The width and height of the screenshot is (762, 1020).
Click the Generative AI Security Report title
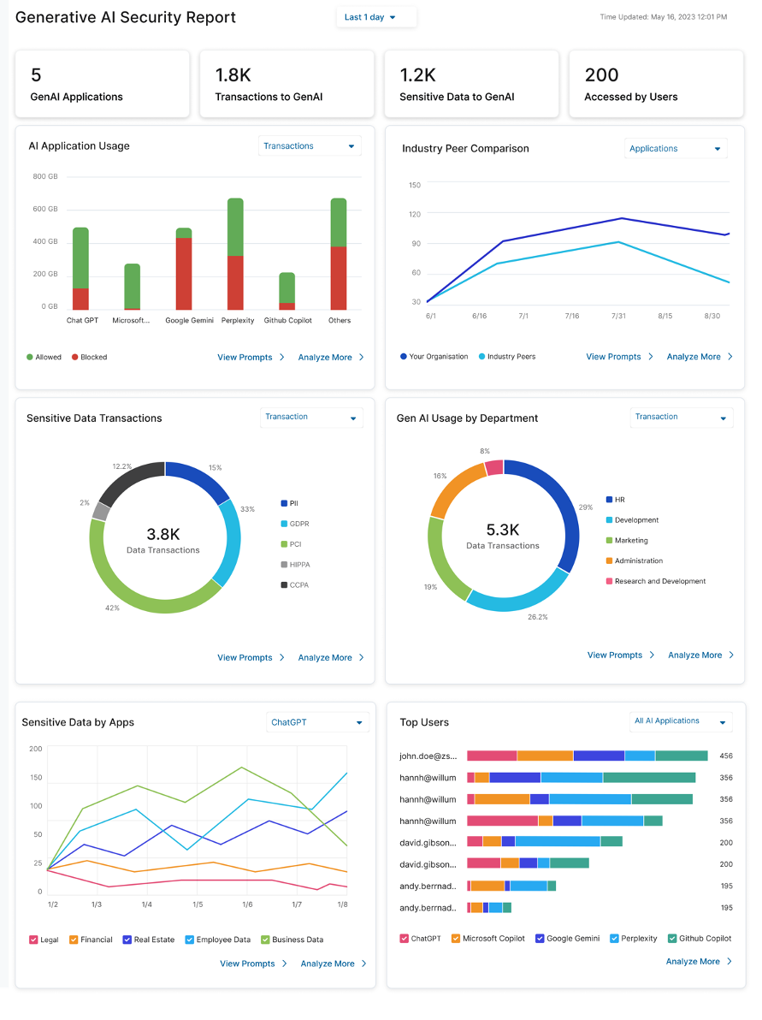coord(126,18)
